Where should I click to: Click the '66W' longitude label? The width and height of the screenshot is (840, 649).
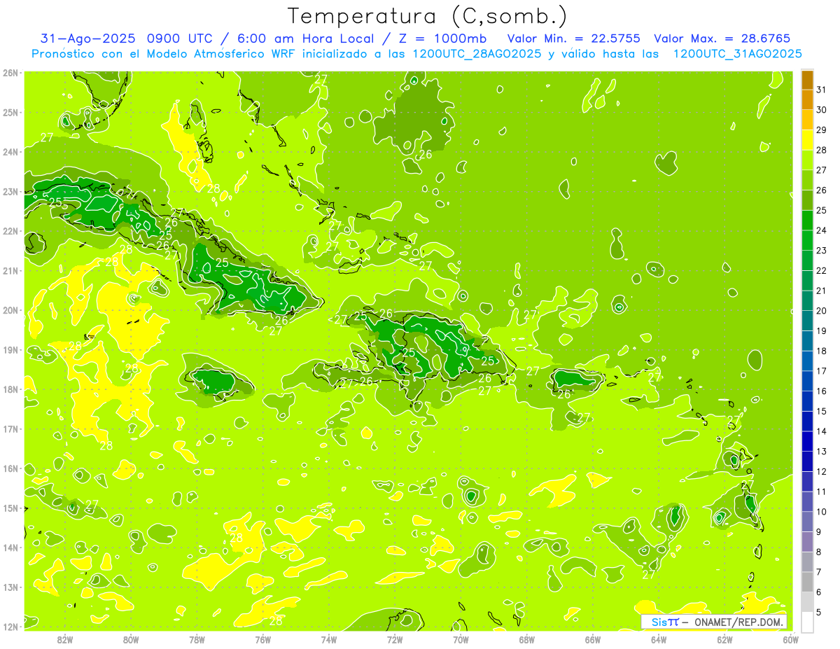pyautogui.click(x=593, y=639)
